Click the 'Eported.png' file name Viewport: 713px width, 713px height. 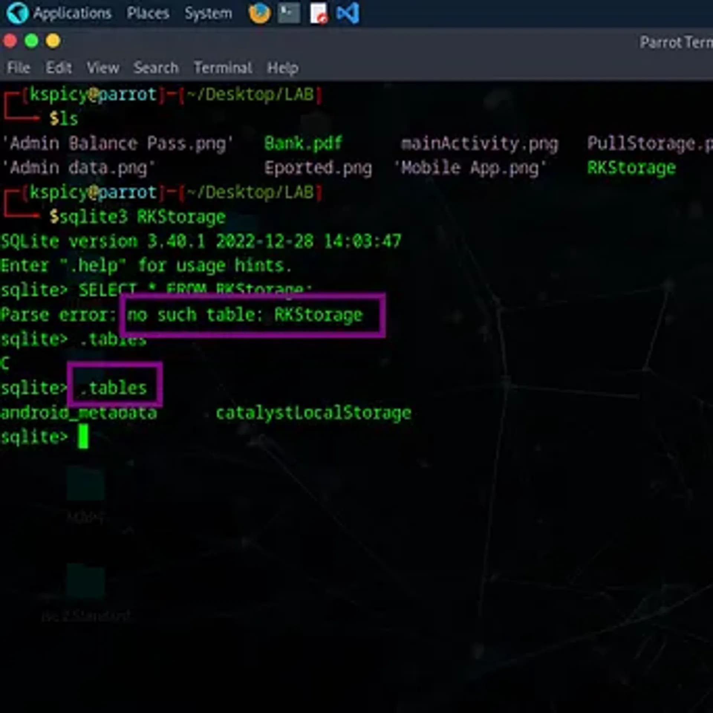pyautogui.click(x=318, y=168)
